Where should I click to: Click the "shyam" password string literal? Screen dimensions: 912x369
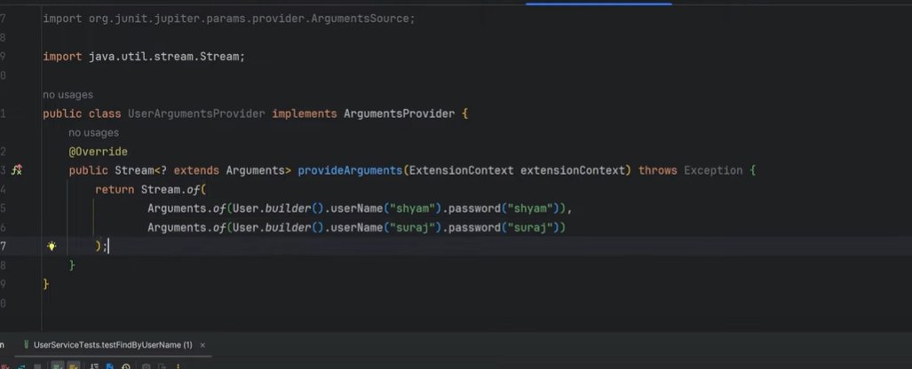[x=530, y=208]
